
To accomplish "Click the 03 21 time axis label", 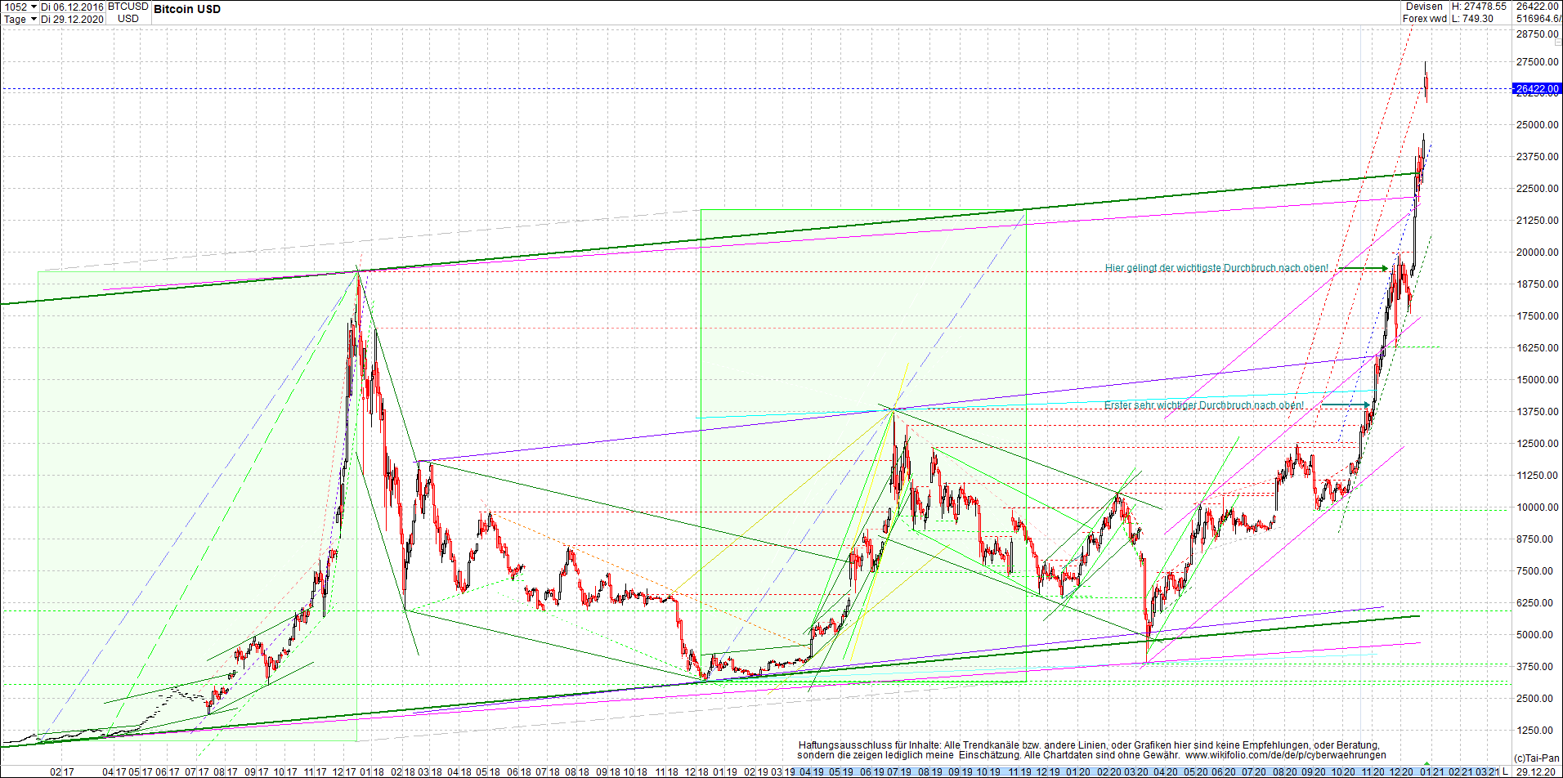I will click(1487, 771).
